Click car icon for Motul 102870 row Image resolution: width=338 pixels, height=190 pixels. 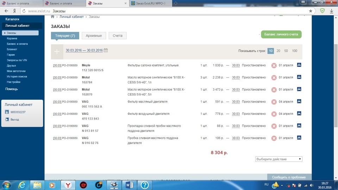coord(299,89)
